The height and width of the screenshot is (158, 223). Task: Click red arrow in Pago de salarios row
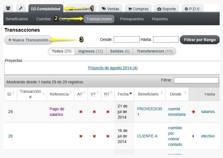click(193, 112)
